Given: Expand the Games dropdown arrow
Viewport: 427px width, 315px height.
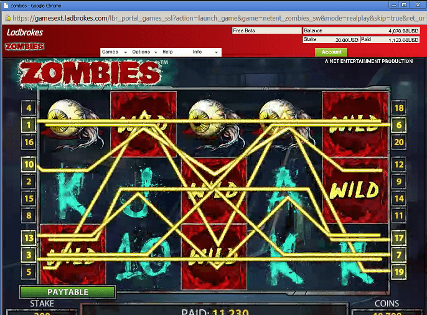Looking at the screenshot, I should pos(126,52).
